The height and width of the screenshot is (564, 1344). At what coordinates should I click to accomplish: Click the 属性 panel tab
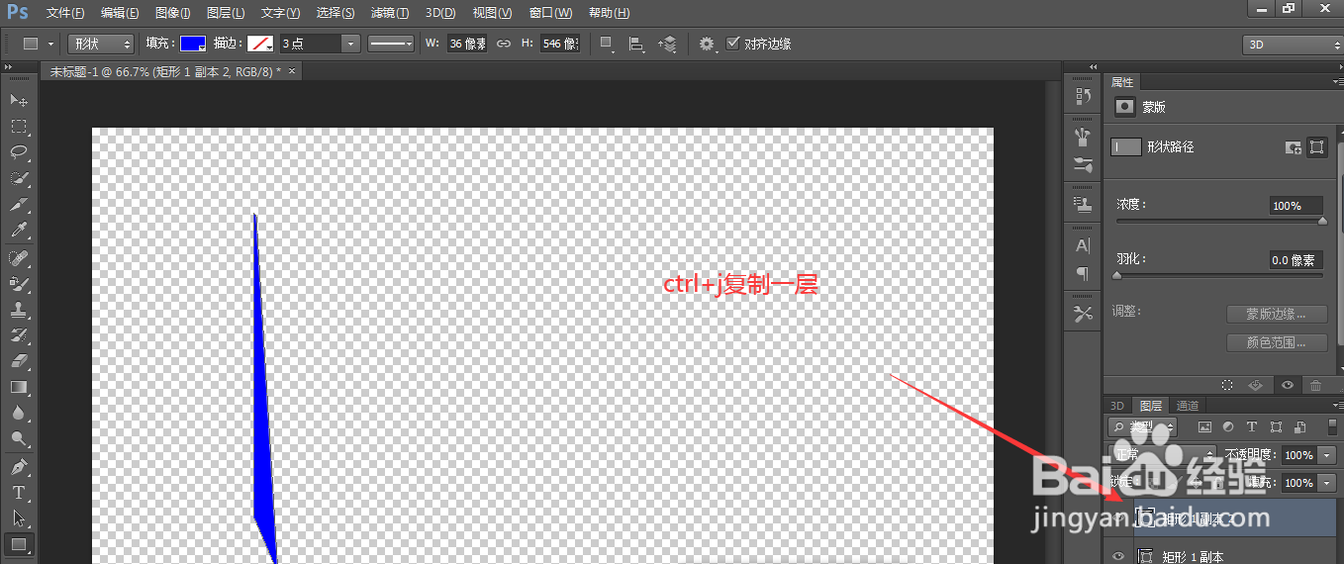pos(1122,82)
